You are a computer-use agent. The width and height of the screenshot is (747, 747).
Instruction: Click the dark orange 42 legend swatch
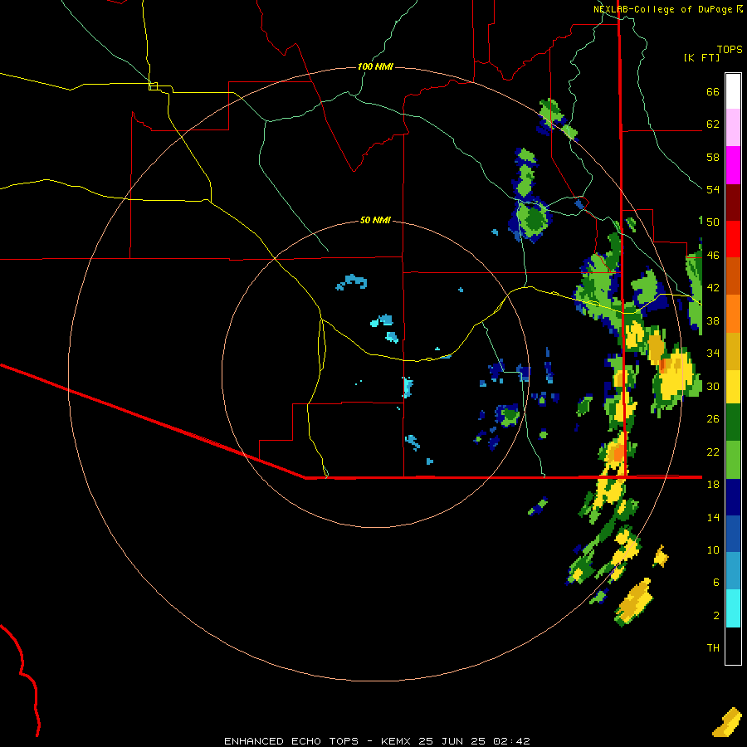pos(733,276)
